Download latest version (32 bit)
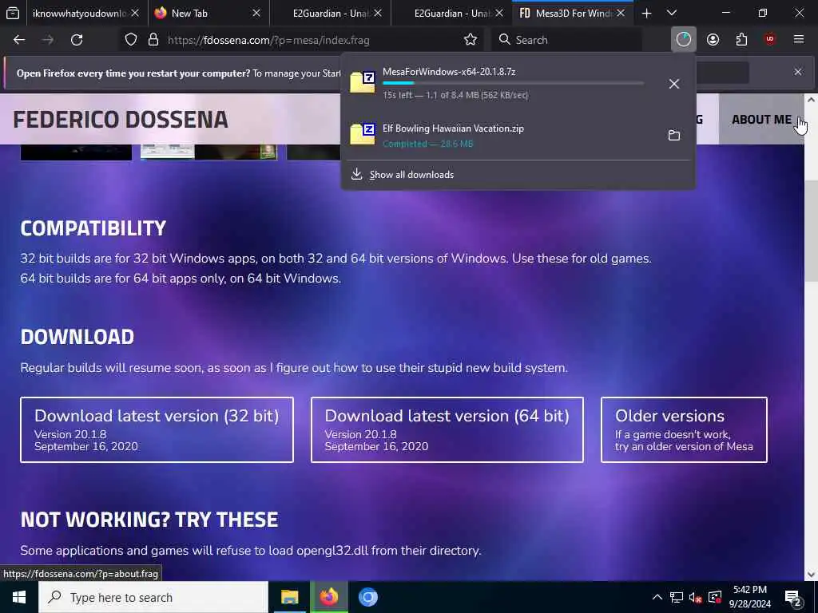Image resolution: width=818 pixels, height=613 pixels. [157, 429]
